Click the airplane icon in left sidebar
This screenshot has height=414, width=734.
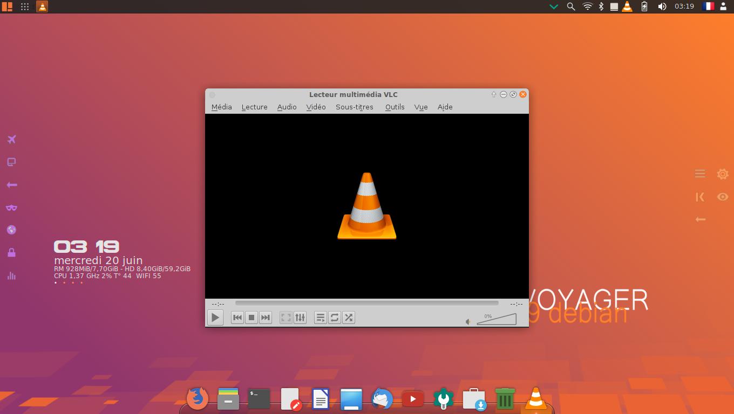tap(11, 140)
